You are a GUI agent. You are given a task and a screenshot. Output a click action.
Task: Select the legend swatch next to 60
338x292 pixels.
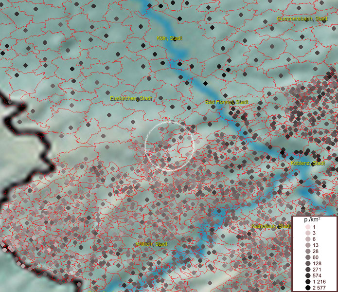click(x=308, y=257)
